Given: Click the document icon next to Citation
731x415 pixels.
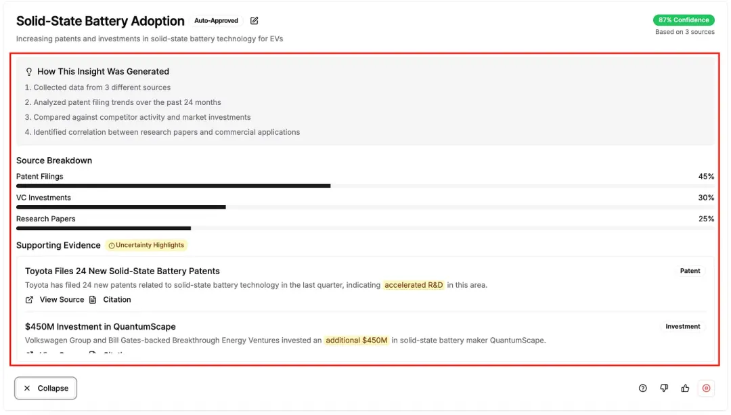Looking at the screenshot, I should (93, 299).
